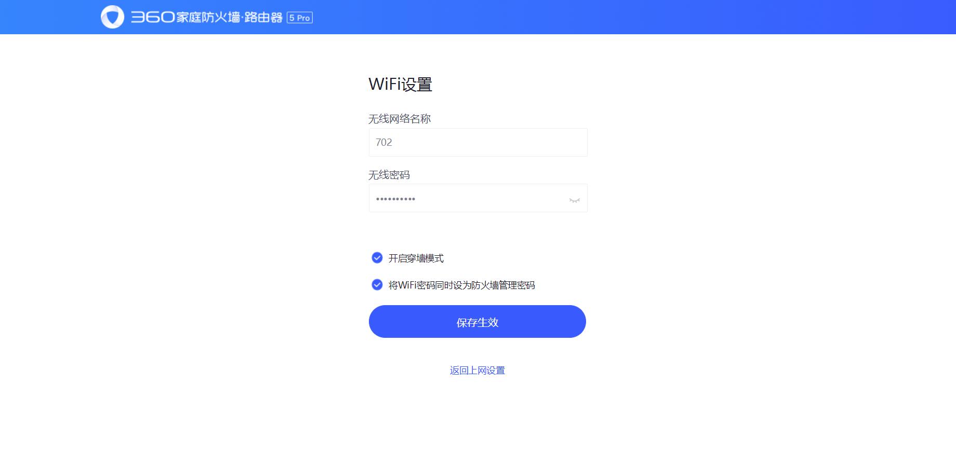The image size is (956, 466).
Task: Click the WiFi设置 page heading
Action: [401, 84]
